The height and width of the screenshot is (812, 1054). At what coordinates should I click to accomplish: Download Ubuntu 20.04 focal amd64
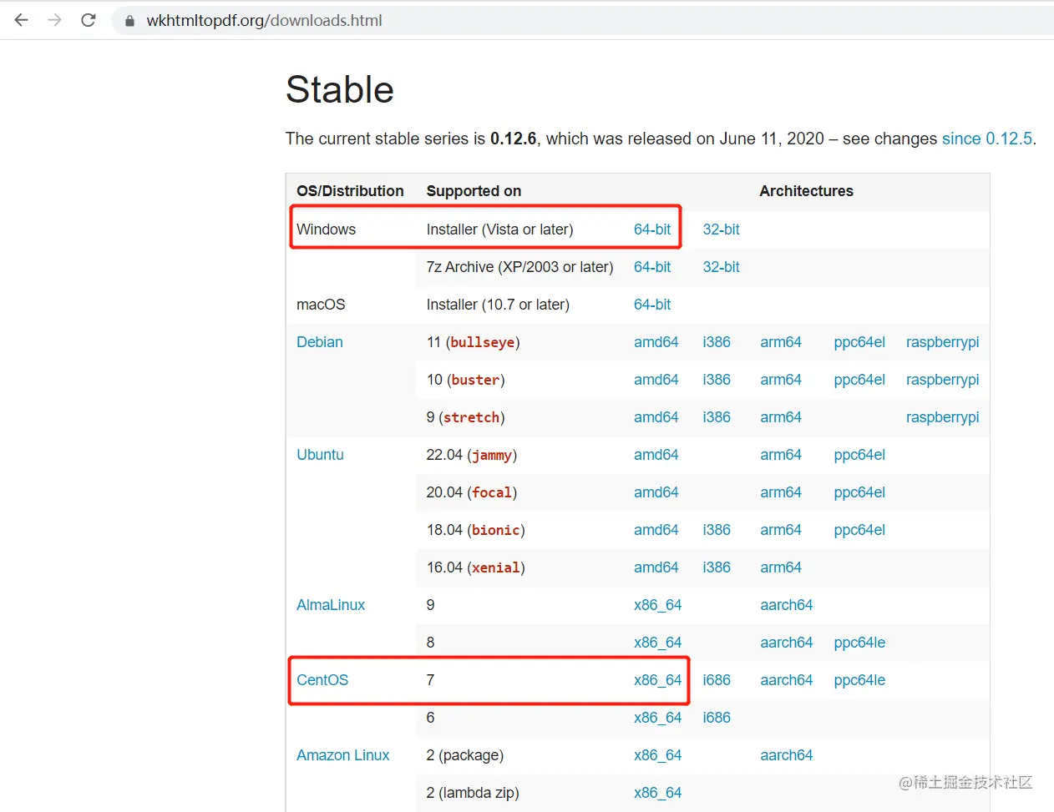point(656,492)
